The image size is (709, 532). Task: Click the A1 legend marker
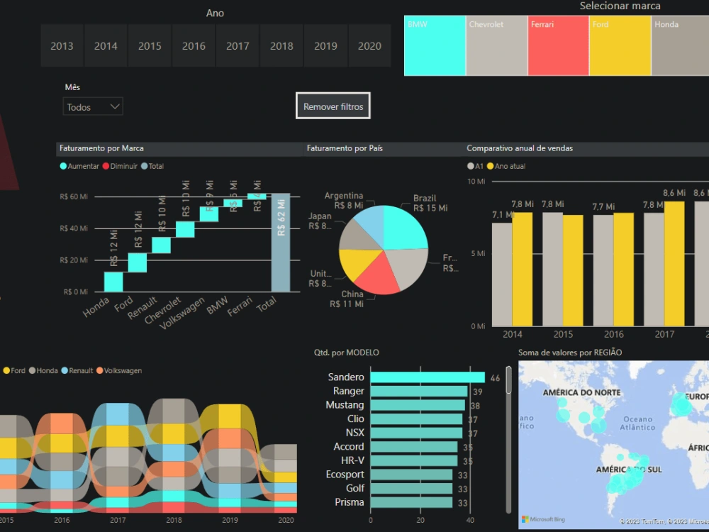[x=470, y=166]
